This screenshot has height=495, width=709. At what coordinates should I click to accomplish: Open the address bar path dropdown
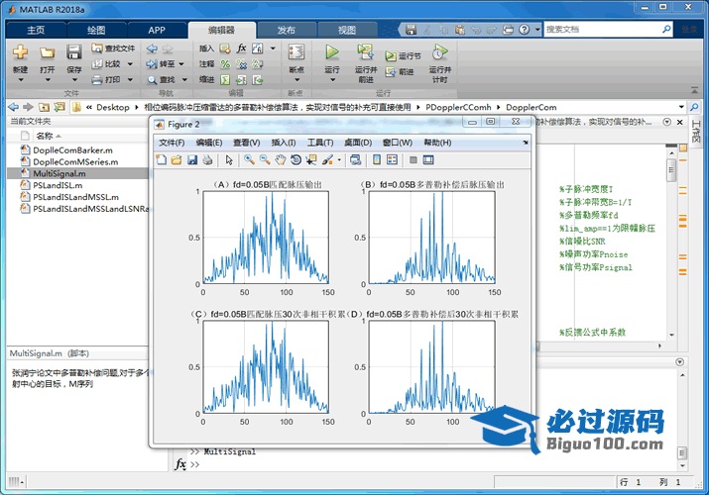point(681,107)
